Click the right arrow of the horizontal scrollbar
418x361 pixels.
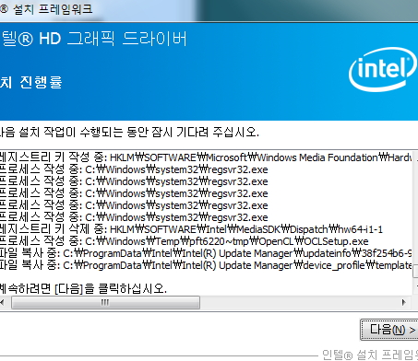click(x=404, y=303)
